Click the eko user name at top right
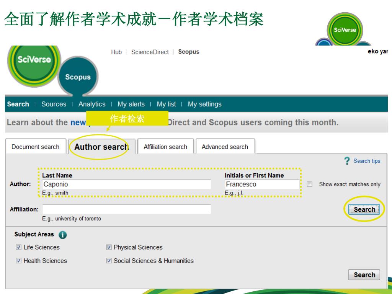 pyautogui.click(x=377, y=52)
